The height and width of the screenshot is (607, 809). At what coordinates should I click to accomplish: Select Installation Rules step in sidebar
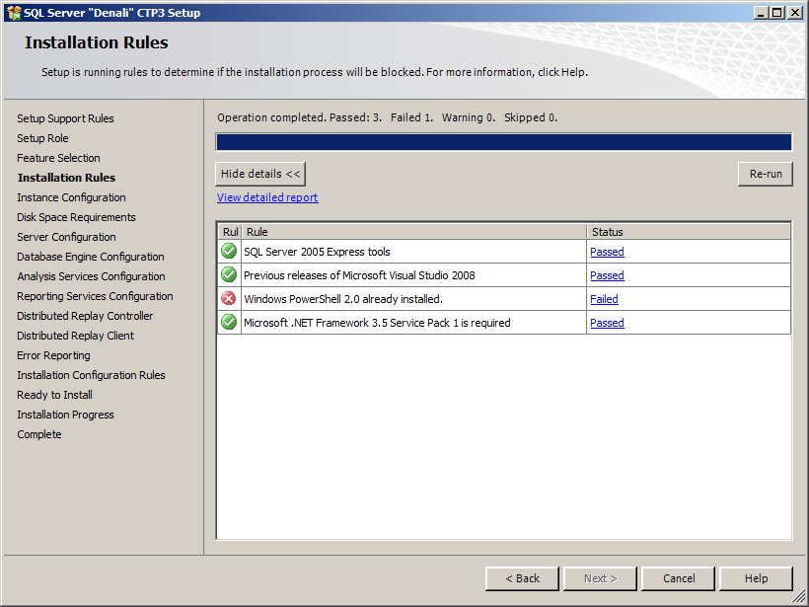click(x=66, y=178)
